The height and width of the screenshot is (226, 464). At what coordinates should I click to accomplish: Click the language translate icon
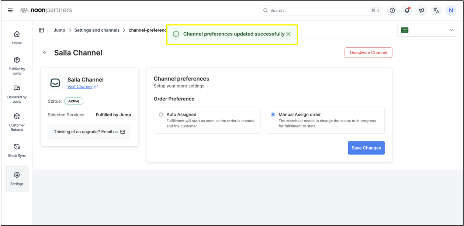[x=436, y=10]
